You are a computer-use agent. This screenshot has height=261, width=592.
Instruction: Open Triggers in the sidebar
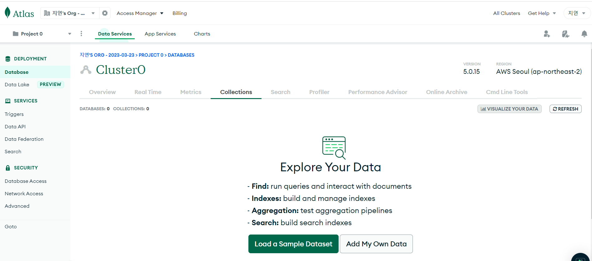[14, 114]
